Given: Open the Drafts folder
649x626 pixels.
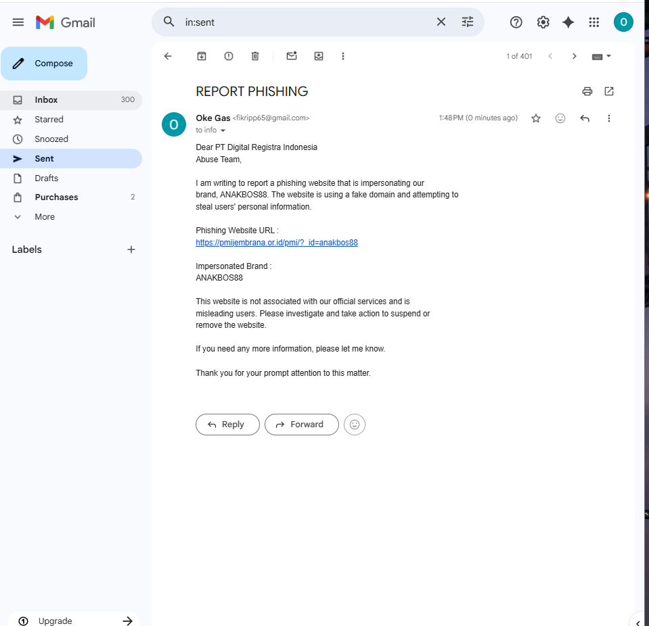Looking at the screenshot, I should (x=71, y=178).
